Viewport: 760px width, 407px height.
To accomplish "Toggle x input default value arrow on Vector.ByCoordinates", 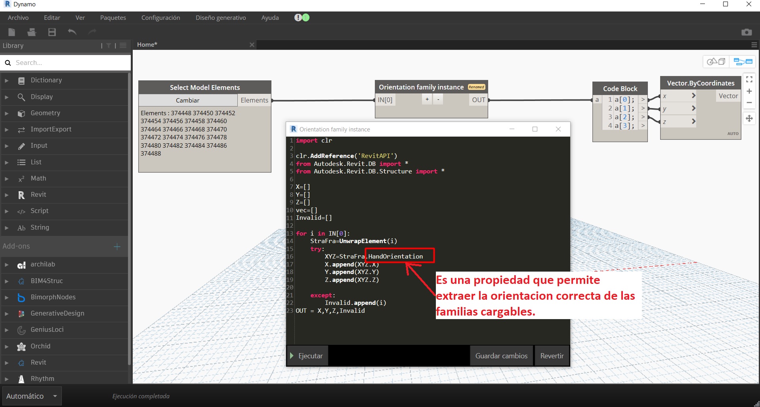I will (693, 95).
